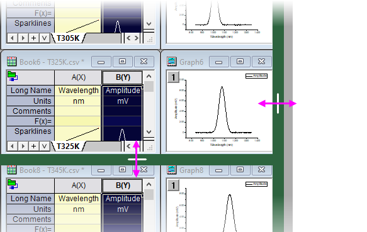Click the Long Name row label in Book6
The height and width of the screenshot is (232, 367).
[30, 91]
